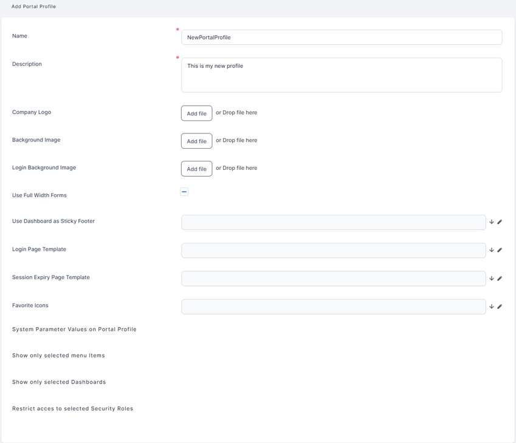Screen dimensions: 516x443
Task: Click the Login Page Template input box
Action: pyautogui.click(x=333, y=250)
